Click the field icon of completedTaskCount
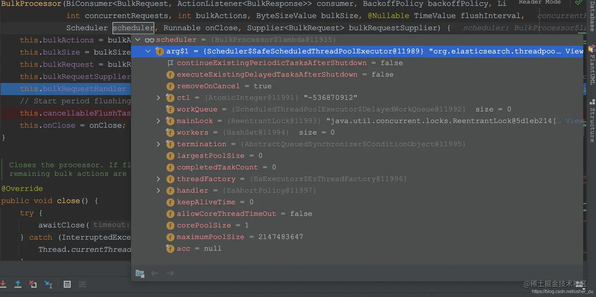This screenshot has height=297, width=596. coord(170,167)
